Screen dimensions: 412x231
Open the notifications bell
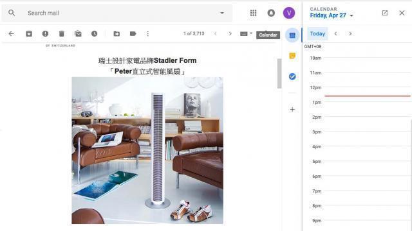coord(271,13)
